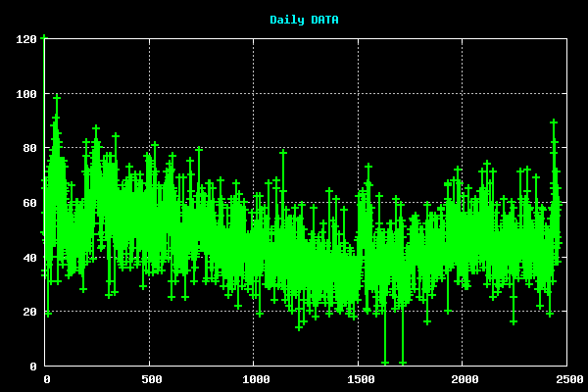The height and width of the screenshot is (392, 588).
Task: Select the data spike dropping to zero near 1600
Action: pyautogui.click(x=384, y=363)
